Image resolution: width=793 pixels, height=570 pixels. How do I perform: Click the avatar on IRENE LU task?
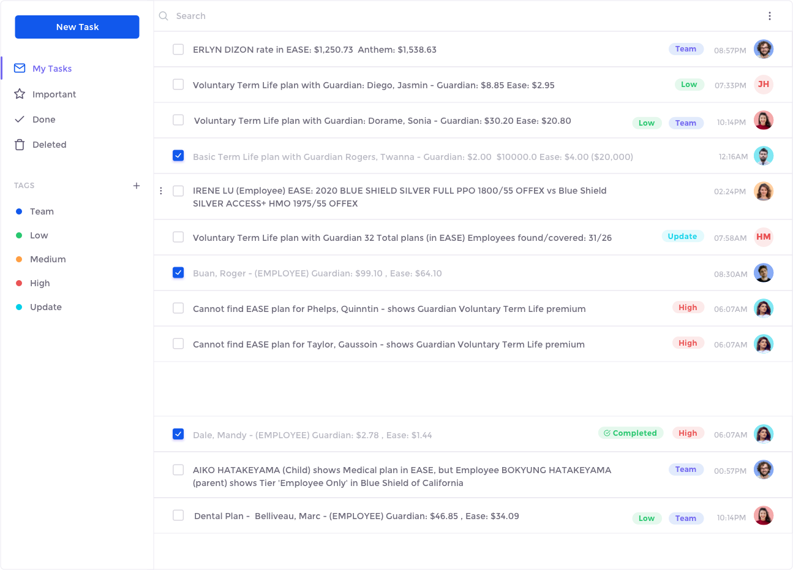(764, 191)
